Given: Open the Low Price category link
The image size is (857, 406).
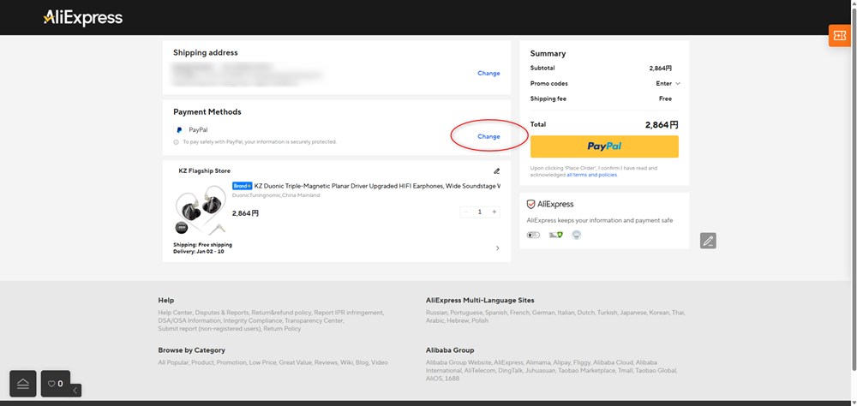Looking at the screenshot, I should click(262, 362).
